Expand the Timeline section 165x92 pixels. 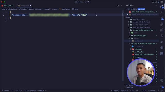pos(125,88)
